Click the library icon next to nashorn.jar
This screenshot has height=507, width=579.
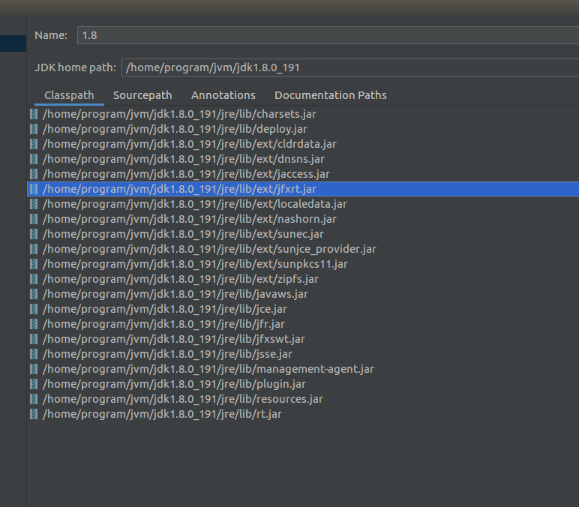34,219
